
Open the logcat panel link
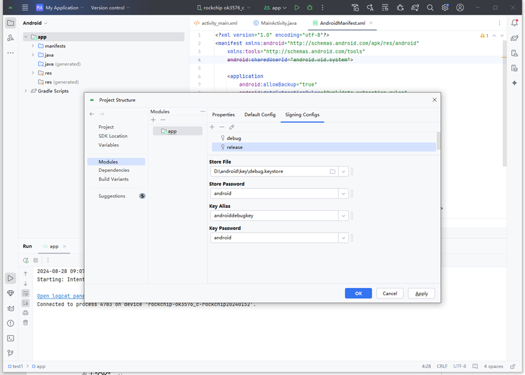[x=60, y=296]
